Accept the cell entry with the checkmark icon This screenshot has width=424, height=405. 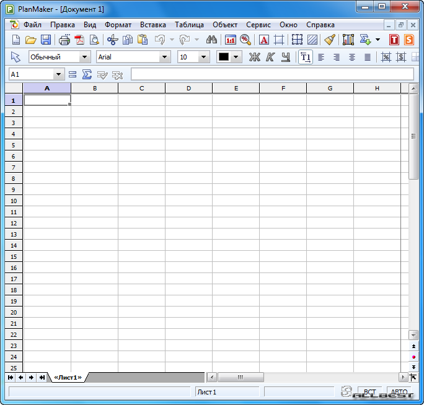coord(102,75)
